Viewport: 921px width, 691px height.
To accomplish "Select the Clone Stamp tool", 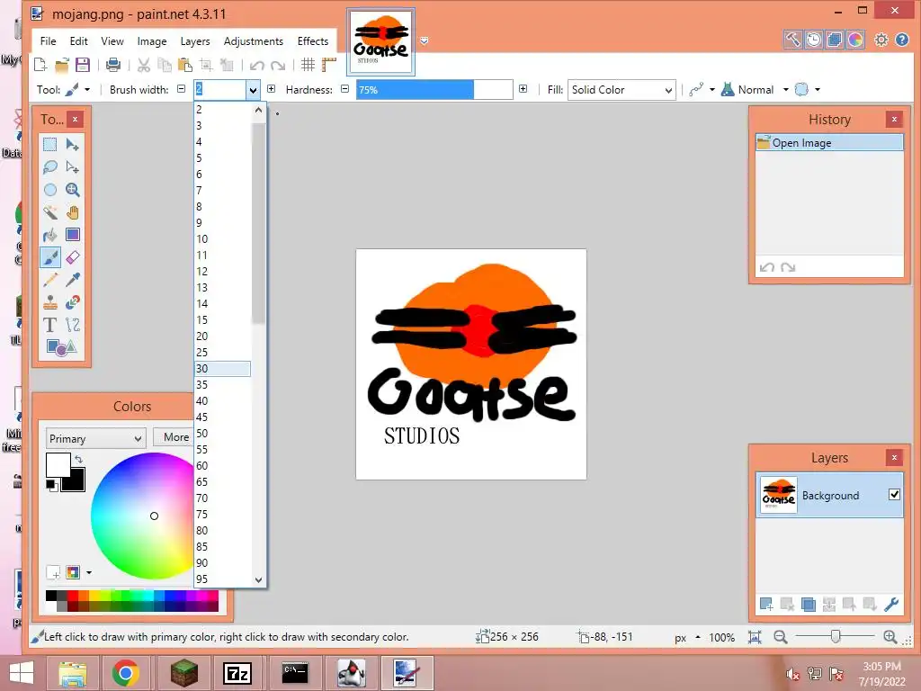I will click(x=50, y=302).
